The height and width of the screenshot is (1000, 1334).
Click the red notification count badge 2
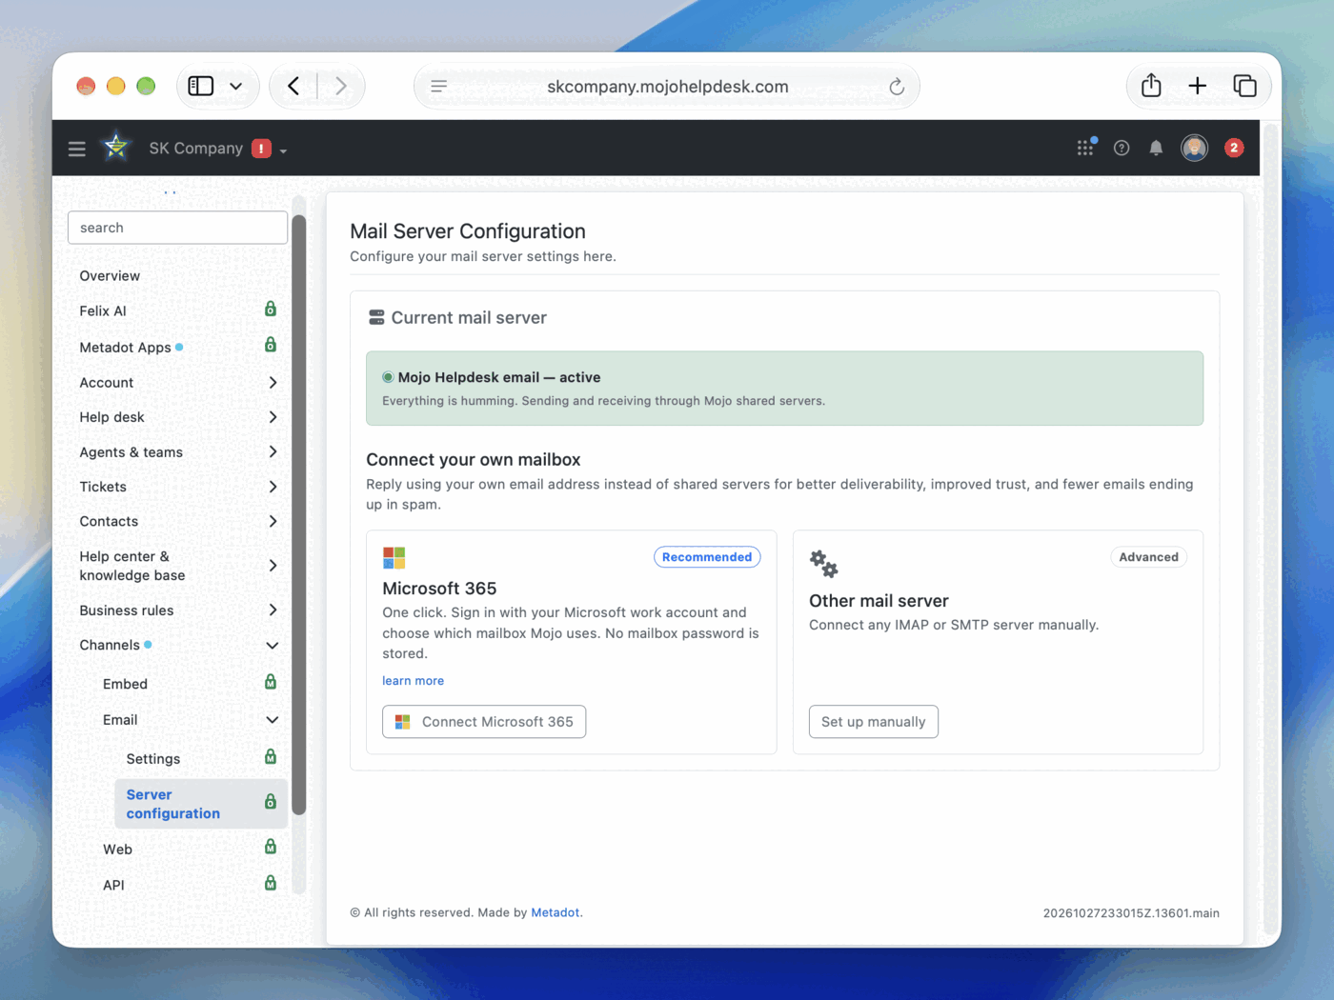coord(1234,148)
